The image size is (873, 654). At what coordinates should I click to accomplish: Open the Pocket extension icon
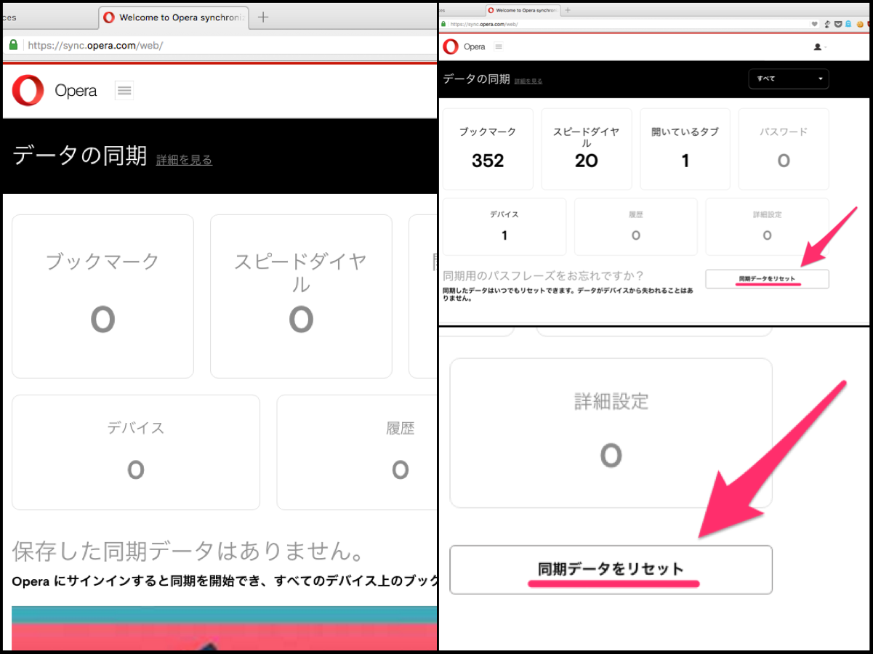click(838, 24)
